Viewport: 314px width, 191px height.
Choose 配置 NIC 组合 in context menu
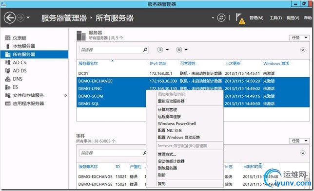pos(170,130)
